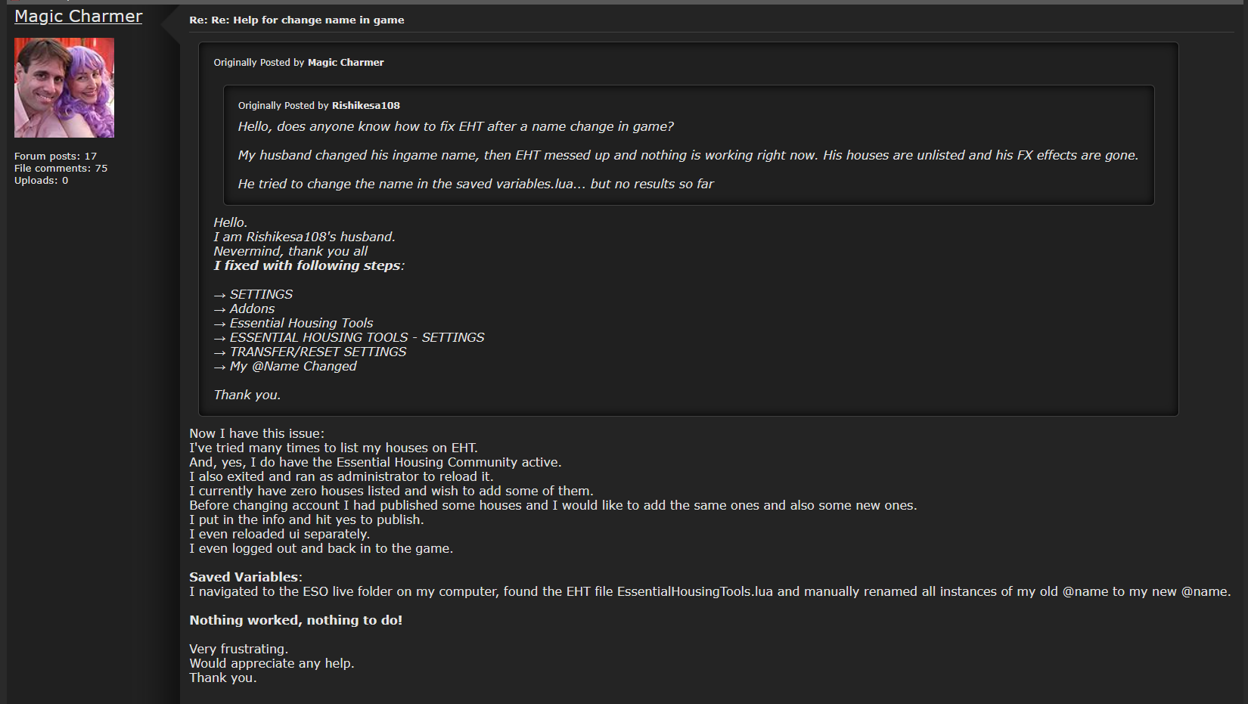
Task: Open the Magic Charmer profile link
Action: point(78,17)
